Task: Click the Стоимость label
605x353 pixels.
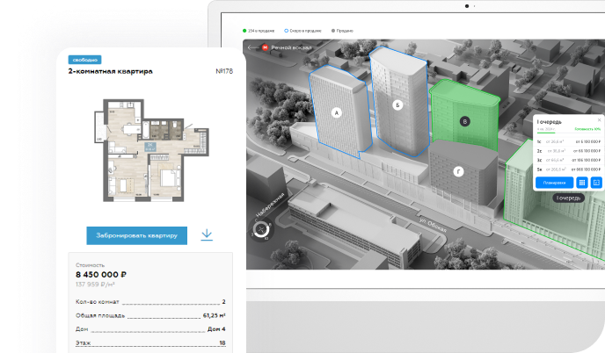Action: point(90,265)
